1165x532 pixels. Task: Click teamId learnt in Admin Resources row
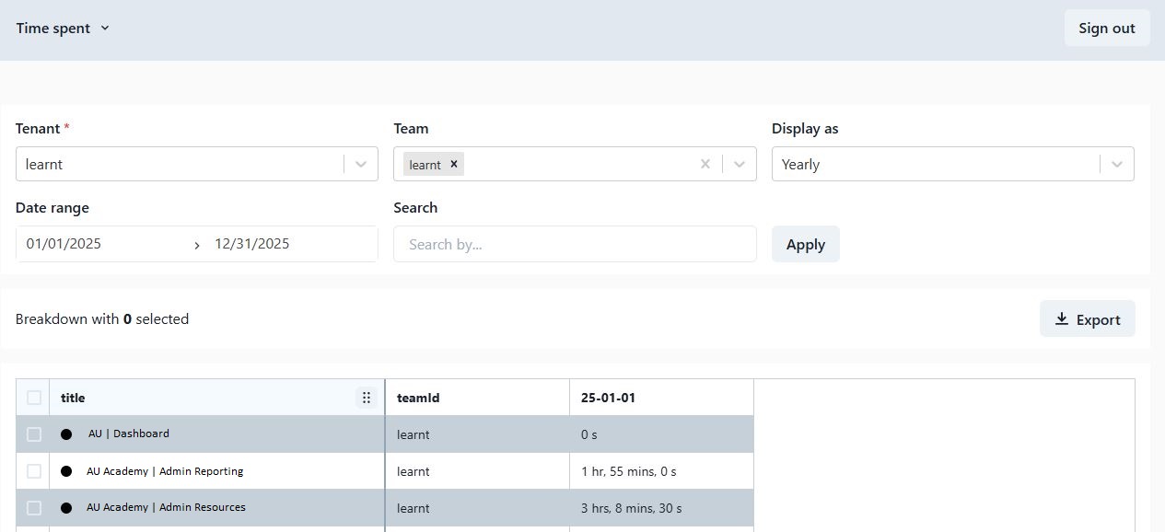(477, 508)
